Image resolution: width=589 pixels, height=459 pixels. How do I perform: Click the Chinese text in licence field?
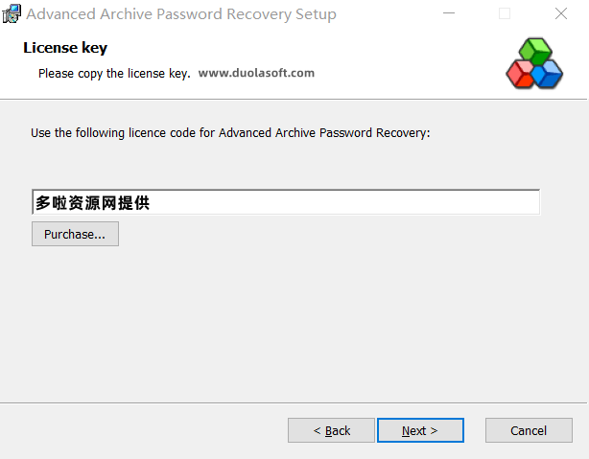(93, 202)
